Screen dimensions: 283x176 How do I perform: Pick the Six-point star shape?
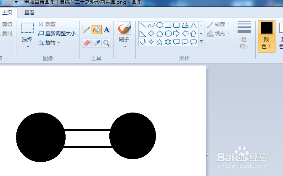click(x=168, y=42)
